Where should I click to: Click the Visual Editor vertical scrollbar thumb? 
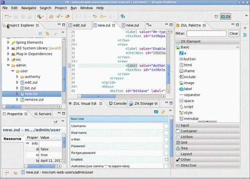171,138
